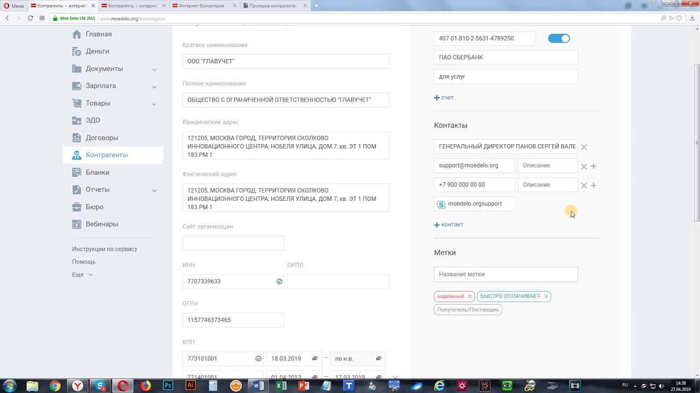Click Описание field next to the phone
Image resolution: width=700 pixels, height=393 pixels.
pyautogui.click(x=547, y=184)
